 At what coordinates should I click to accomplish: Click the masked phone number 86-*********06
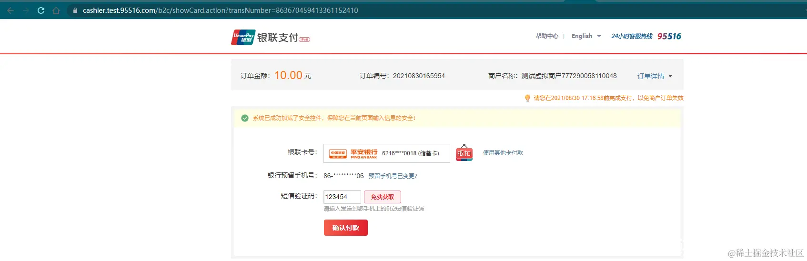tap(343, 176)
